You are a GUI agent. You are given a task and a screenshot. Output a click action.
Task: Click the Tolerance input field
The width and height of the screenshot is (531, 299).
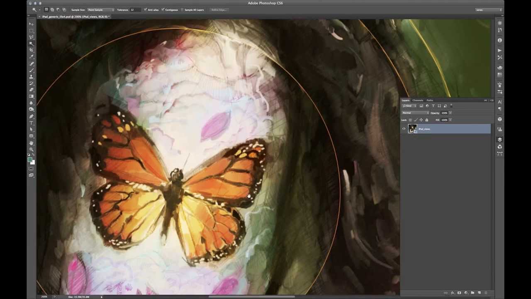coord(135,10)
